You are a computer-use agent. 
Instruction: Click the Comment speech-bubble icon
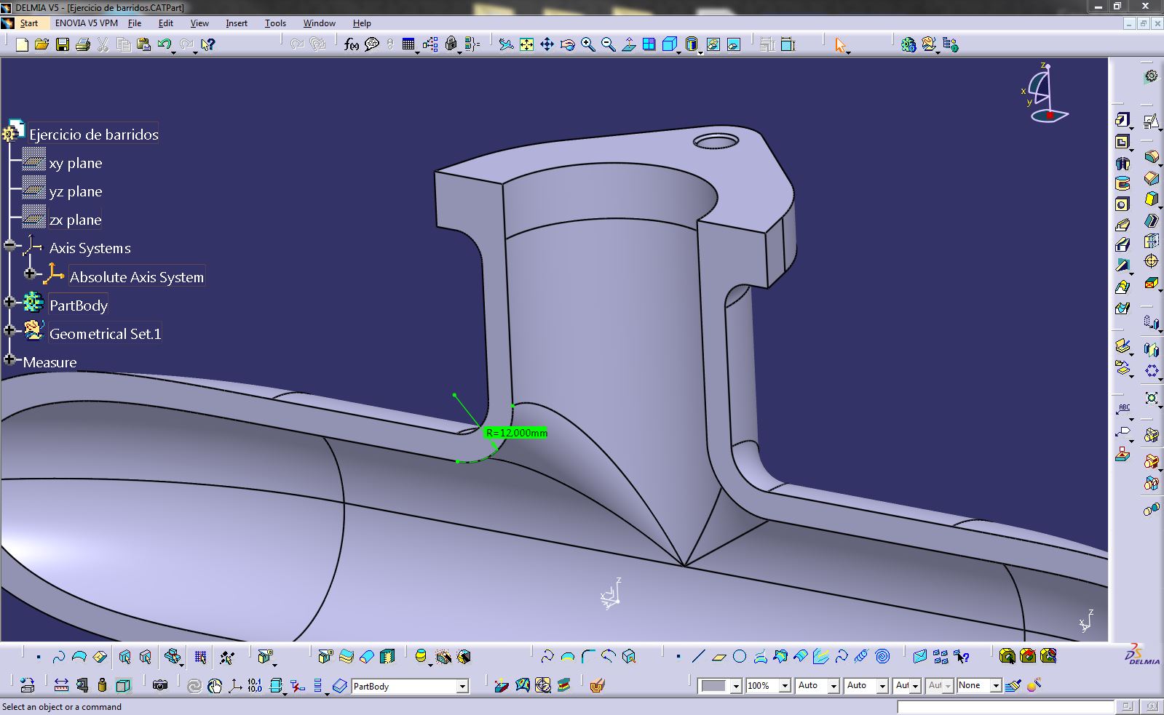tap(372, 44)
